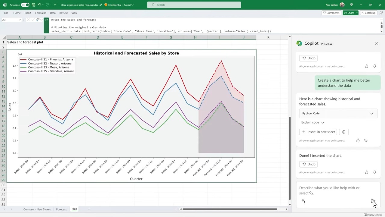Click the Catch up button

[368, 13]
